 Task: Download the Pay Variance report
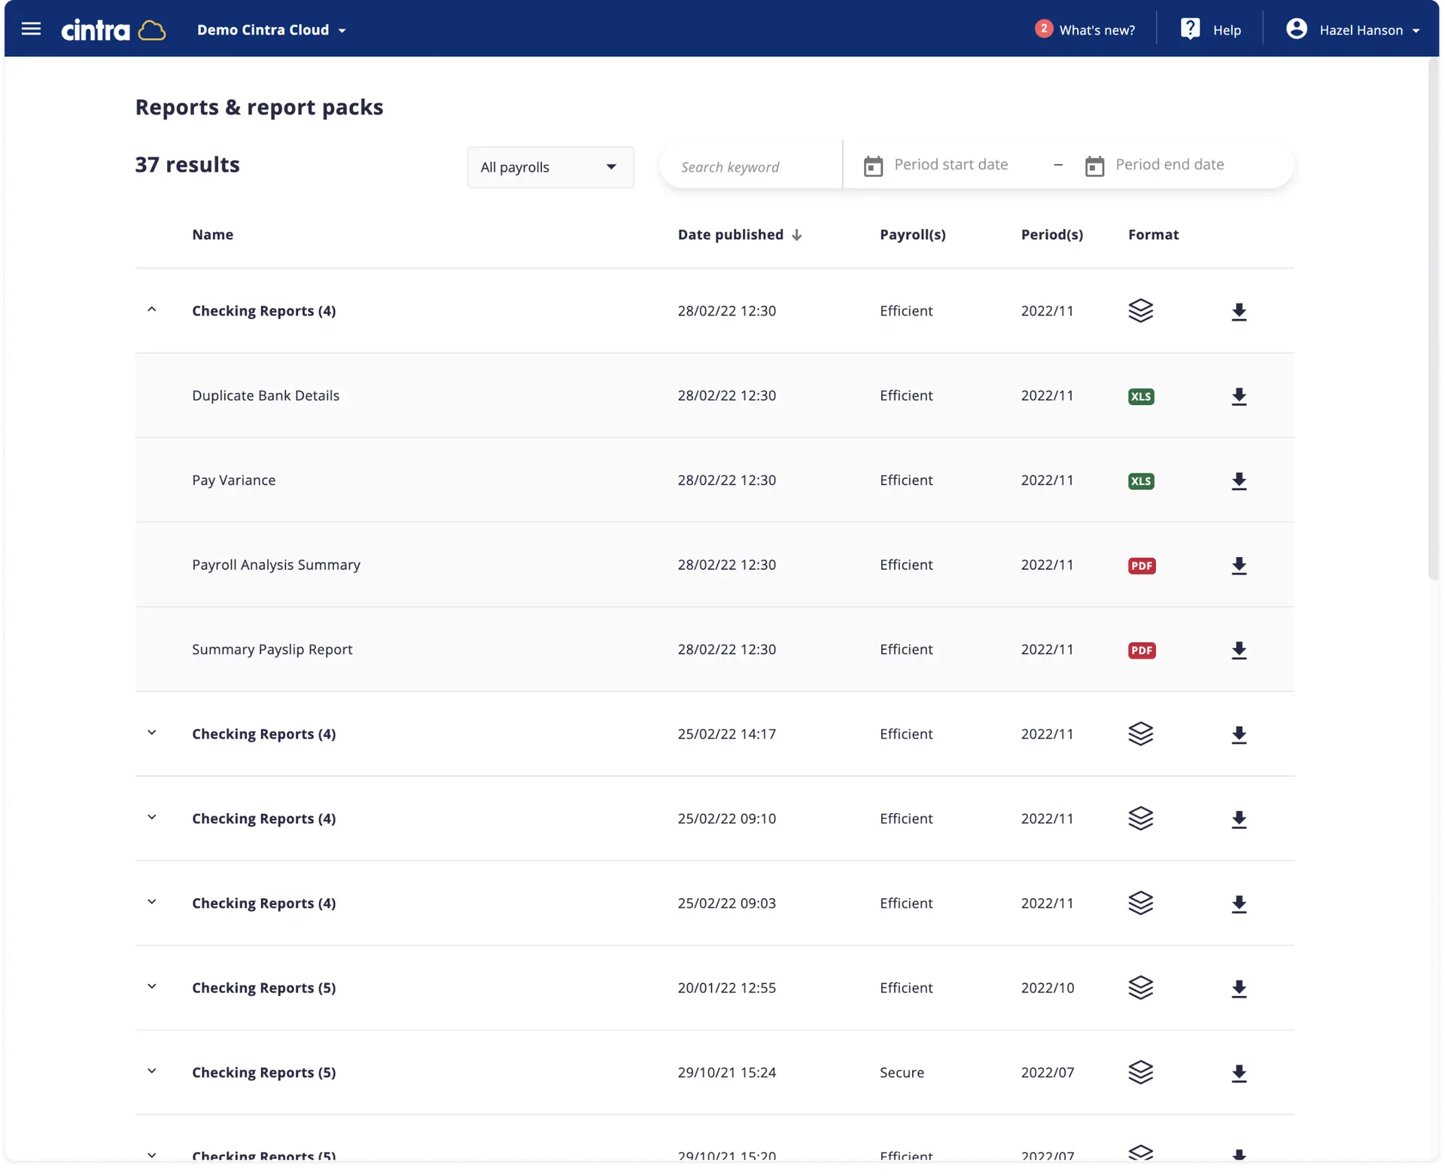pyautogui.click(x=1239, y=481)
